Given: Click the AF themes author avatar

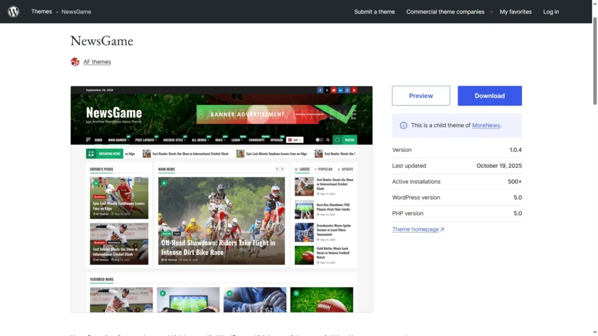Looking at the screenshot, I should [x=75, y=62].
